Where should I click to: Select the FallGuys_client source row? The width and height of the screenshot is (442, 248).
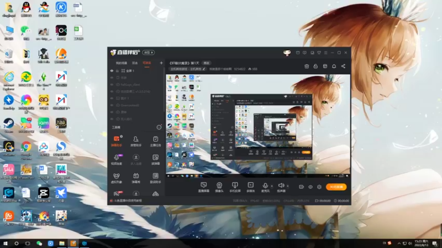click(136, 85)
